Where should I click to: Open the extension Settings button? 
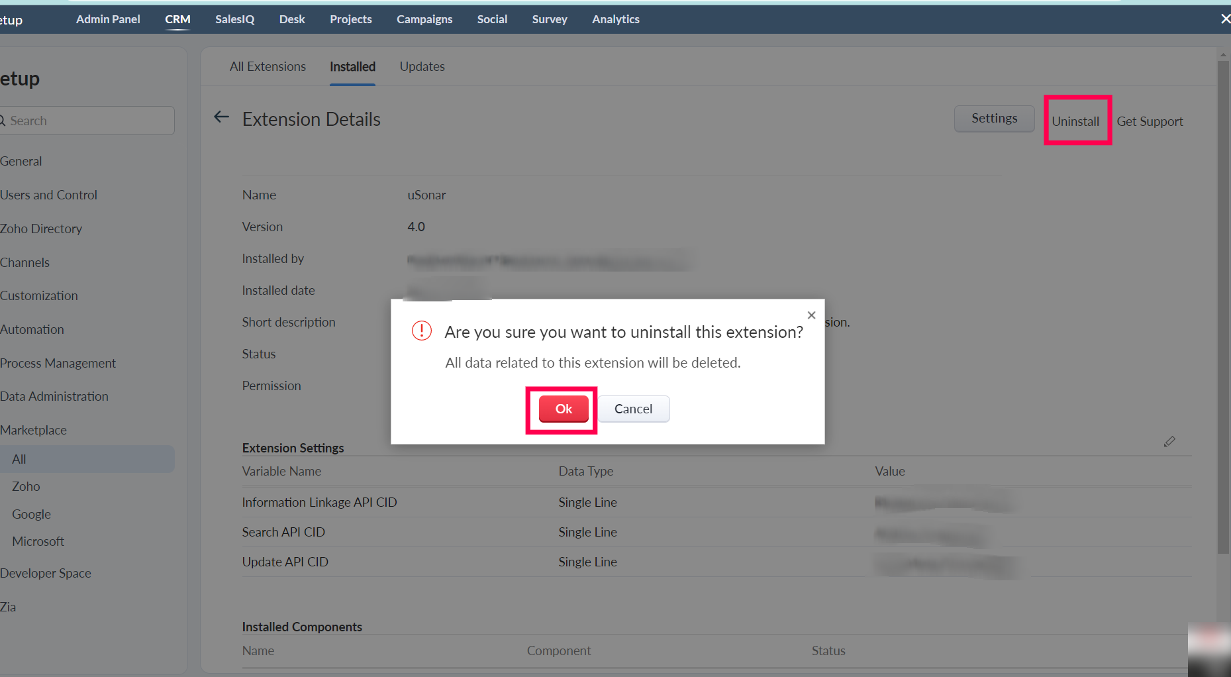994,119
